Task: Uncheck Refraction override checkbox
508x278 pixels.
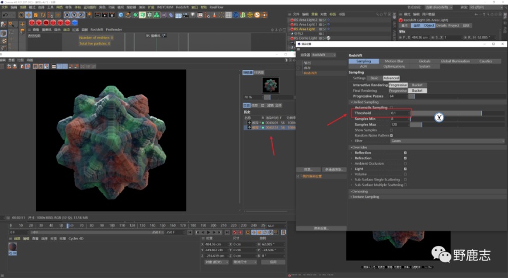Action: tap(405, 158)
